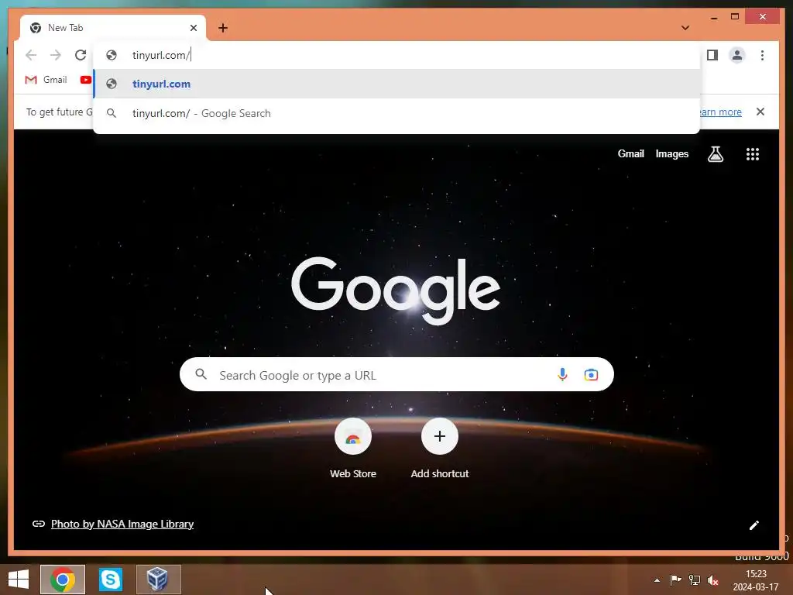Image resolution: width=793 pixels, height=595 pixels.
Task: Open the Windows Start button
Action: pos(19,580)
